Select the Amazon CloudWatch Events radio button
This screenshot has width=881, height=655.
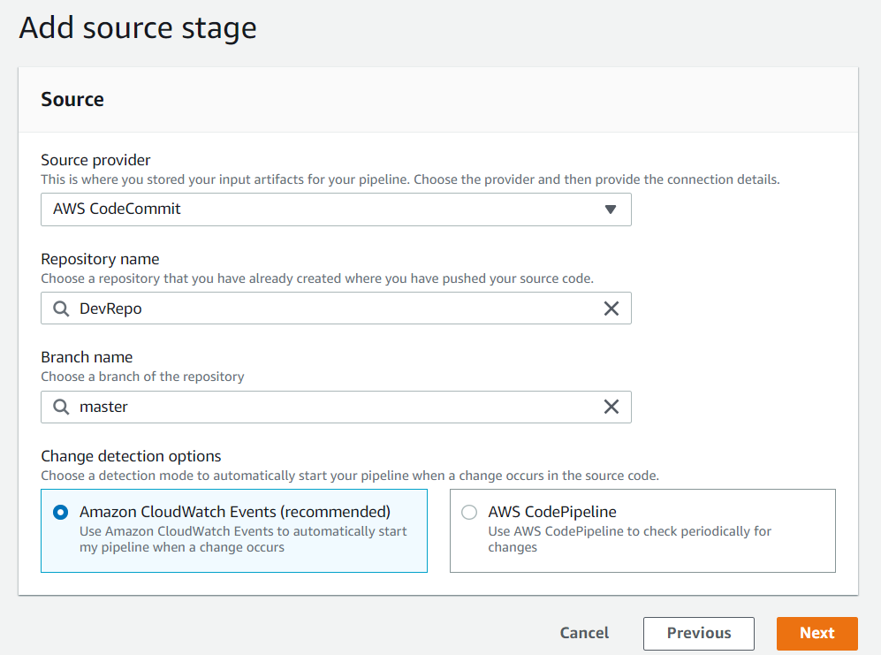coord(61,512)
